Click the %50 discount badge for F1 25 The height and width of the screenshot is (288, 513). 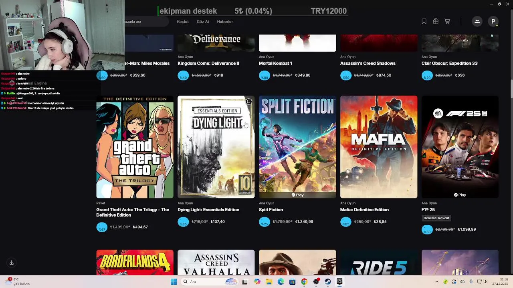pyautogui.click(x=427, y=230)
